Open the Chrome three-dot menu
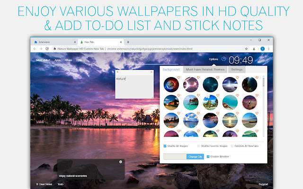 (268, 49)
